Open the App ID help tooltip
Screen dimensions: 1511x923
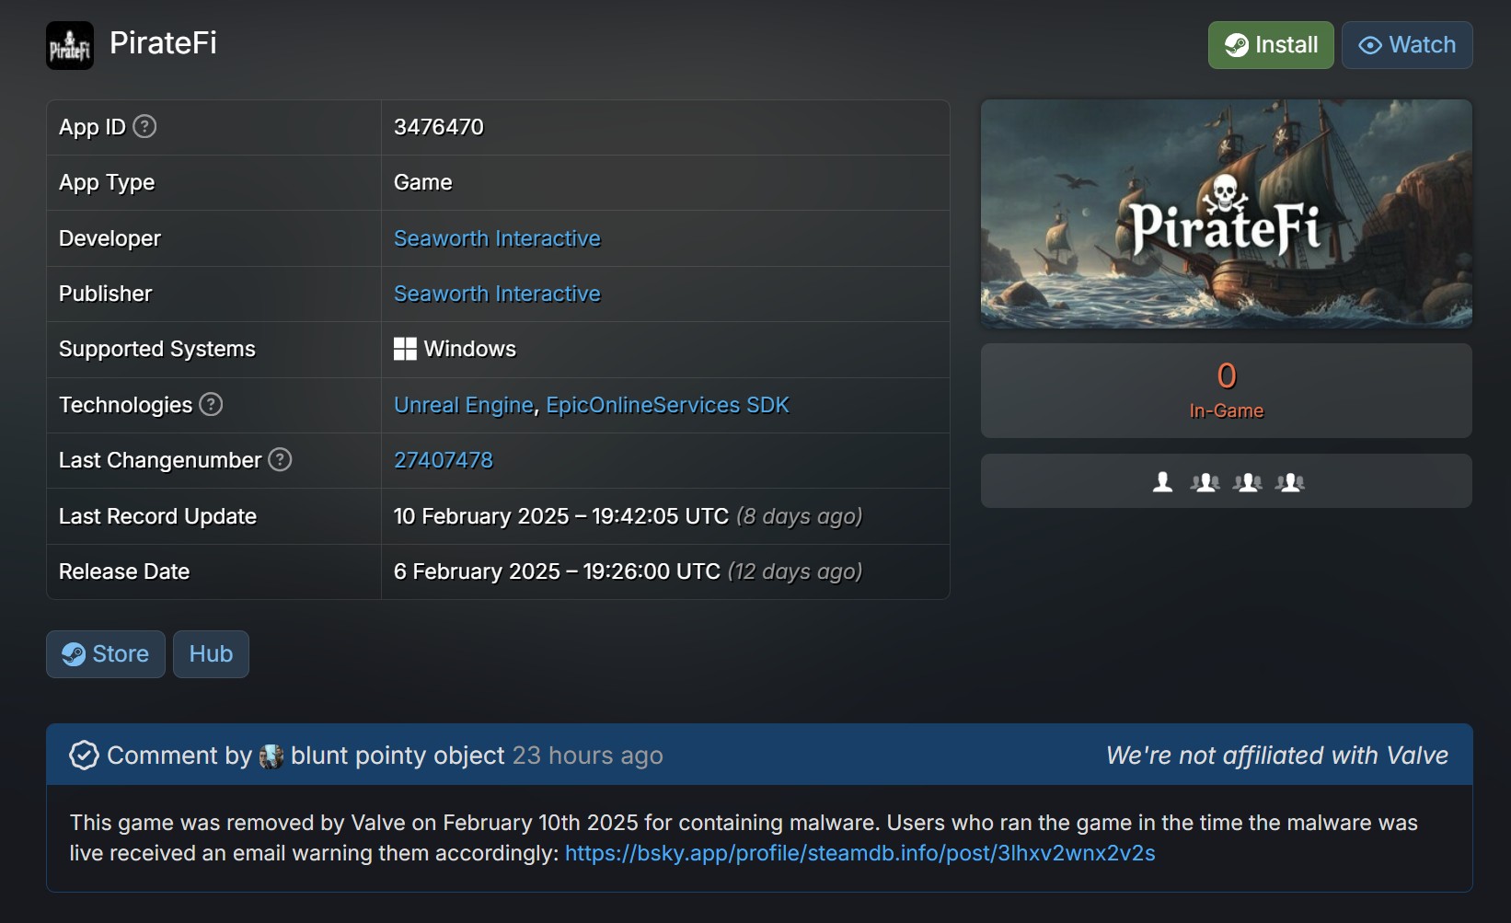click(x=144, y=127)
